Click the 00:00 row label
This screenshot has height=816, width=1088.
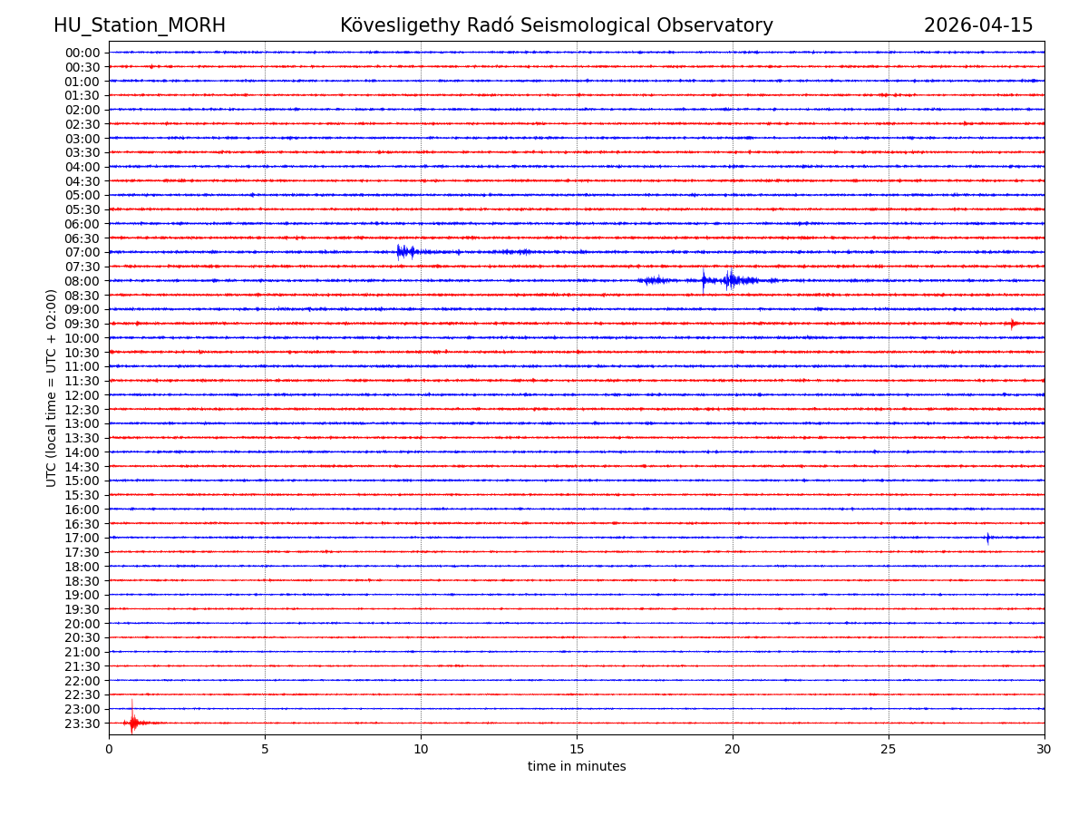(82, 53)
